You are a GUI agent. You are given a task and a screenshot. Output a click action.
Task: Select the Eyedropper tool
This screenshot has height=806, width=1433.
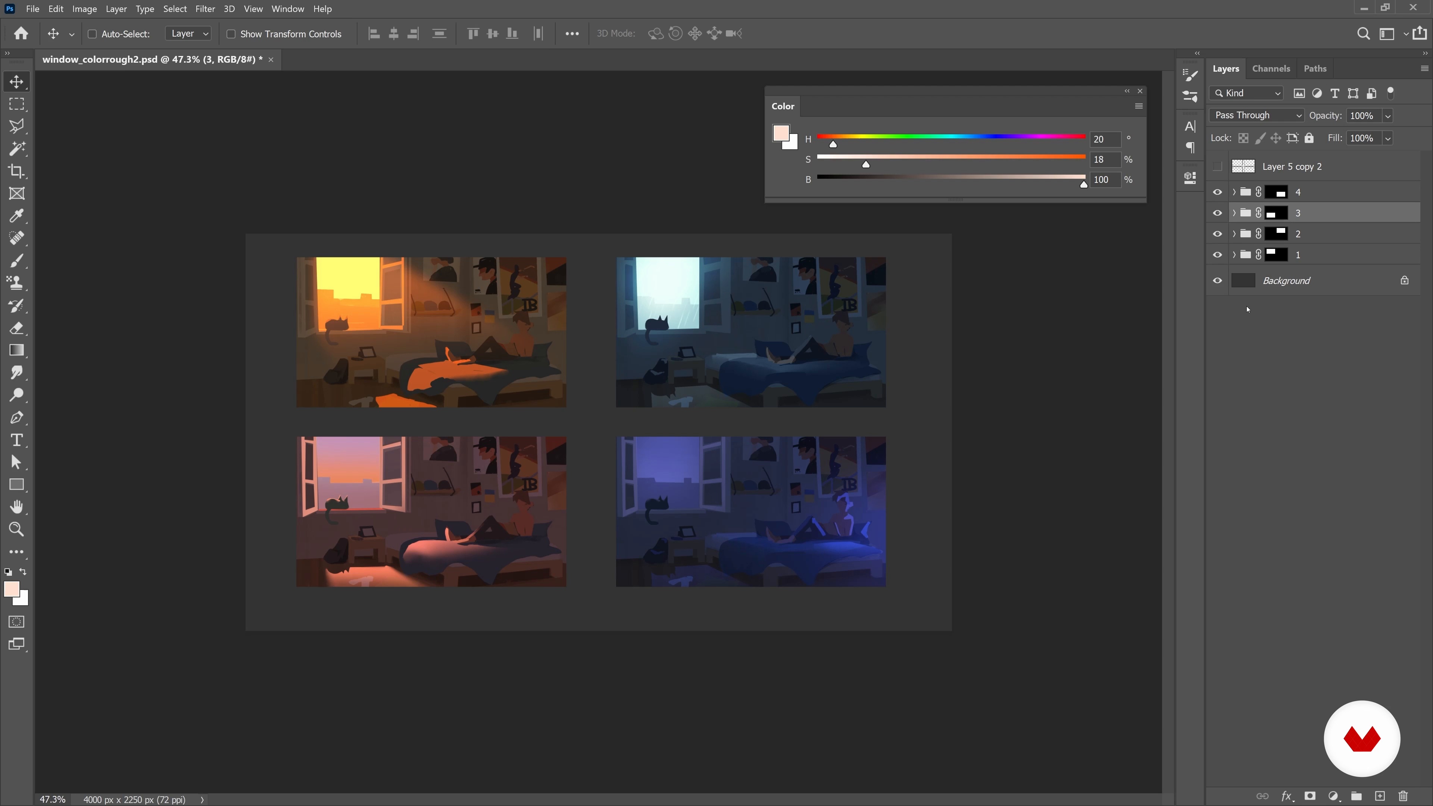(17, 216)
